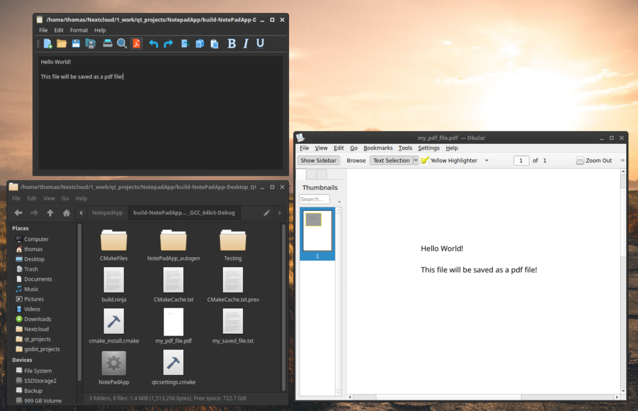Click the Undo arrow icon
Screen dimensions: 638x411
pos(153,44)
